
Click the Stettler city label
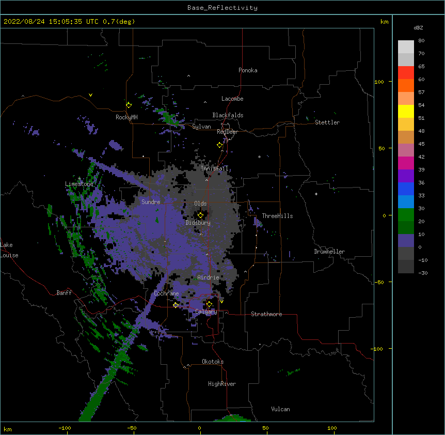click(x=327, y=122)
